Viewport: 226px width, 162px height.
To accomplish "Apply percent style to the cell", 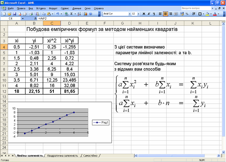I will [x=187, y=14].
